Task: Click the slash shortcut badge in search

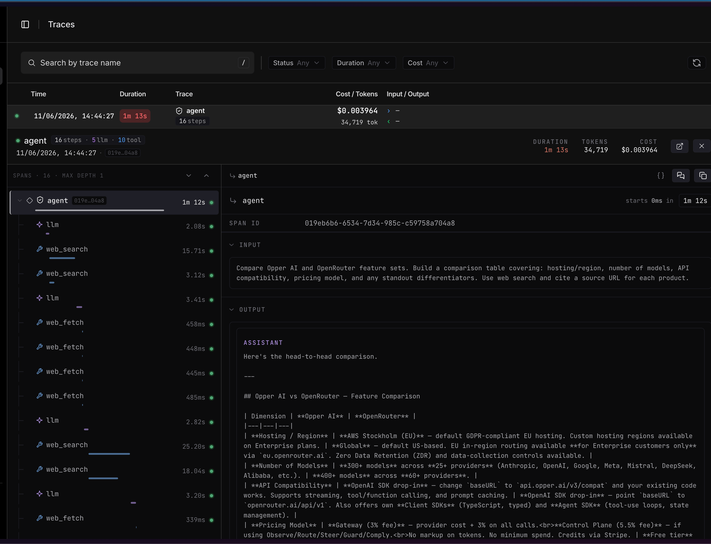Action: tap(243, 63)
